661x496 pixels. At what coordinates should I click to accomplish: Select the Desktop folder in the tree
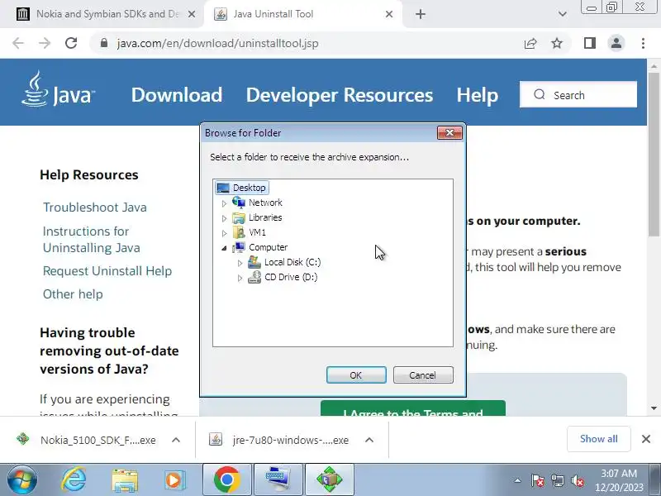(x=241, y=188)
